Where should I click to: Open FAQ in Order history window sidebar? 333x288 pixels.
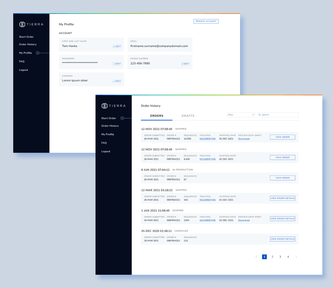point(104,143)
